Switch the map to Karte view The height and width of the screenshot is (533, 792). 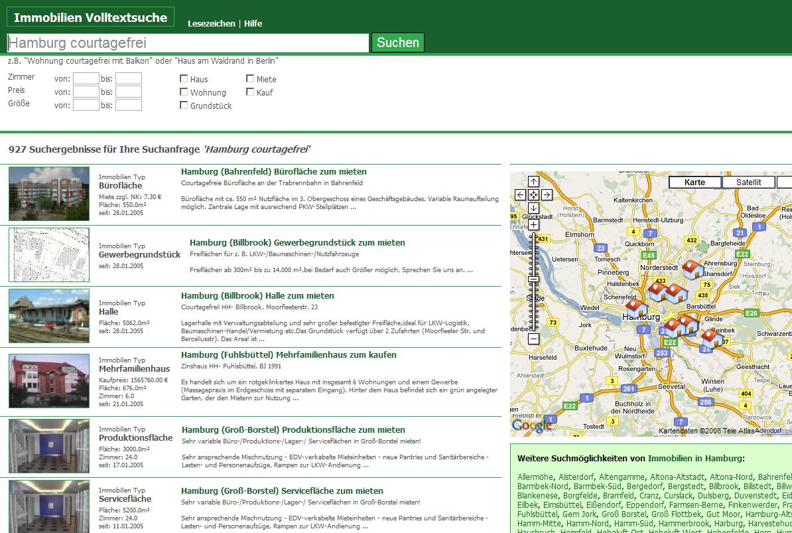point(695,182)
